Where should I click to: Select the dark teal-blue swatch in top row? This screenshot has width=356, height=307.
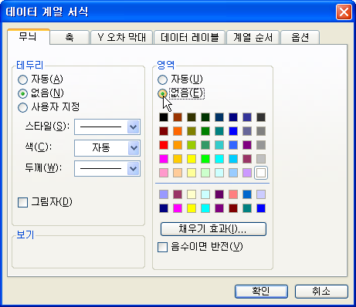coord(219,117)
